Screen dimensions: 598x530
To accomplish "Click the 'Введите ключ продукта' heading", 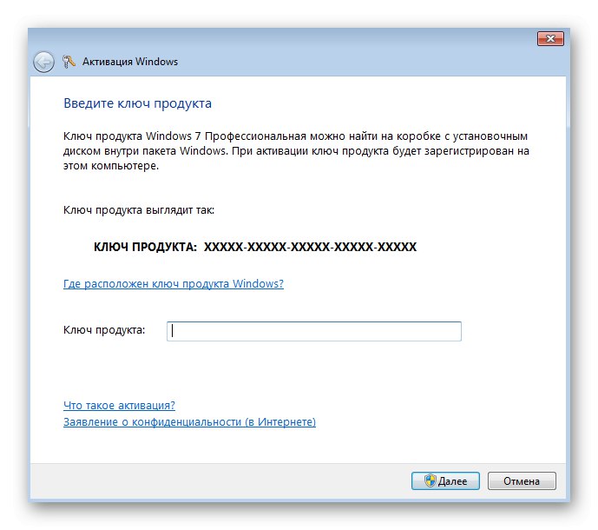I will [x=137, y=103].
